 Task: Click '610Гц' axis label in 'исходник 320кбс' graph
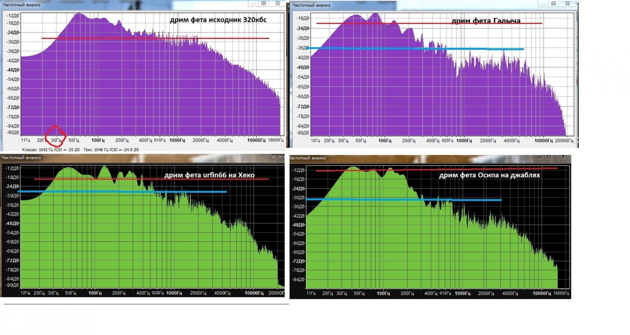point(160,140)
